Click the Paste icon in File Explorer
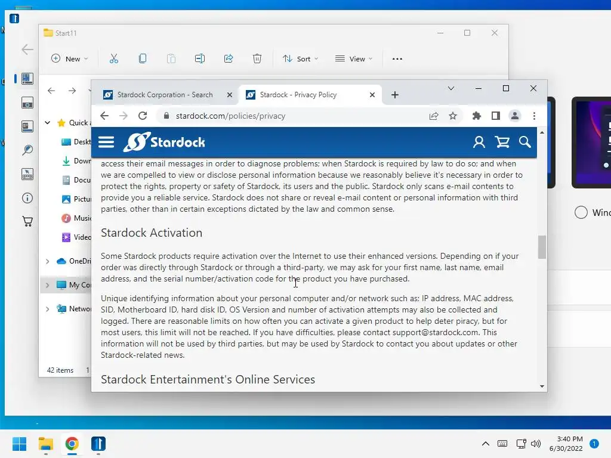The width and height of the screenshot is (611, 458). 171,59
